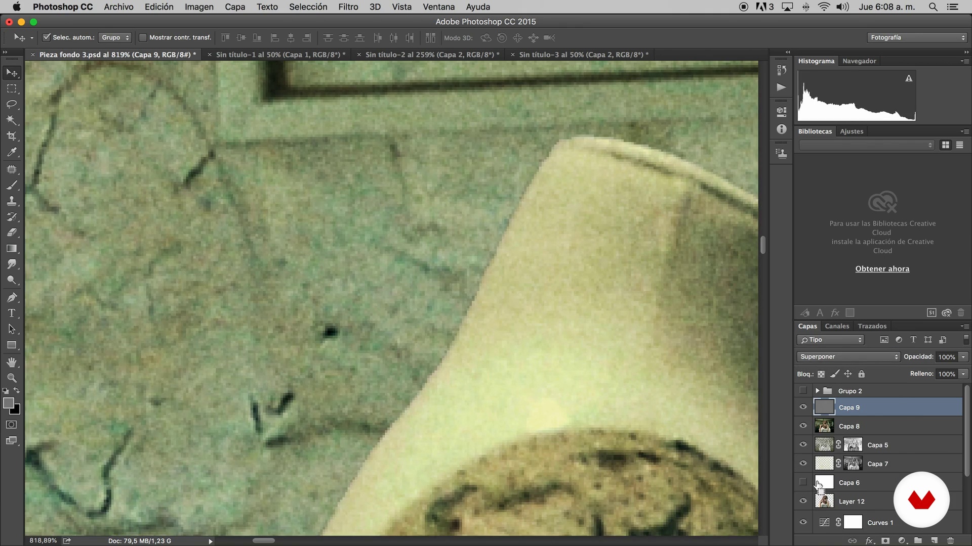Select the Lasso tool
972x546 pixels.
click(x=12, y=104)
